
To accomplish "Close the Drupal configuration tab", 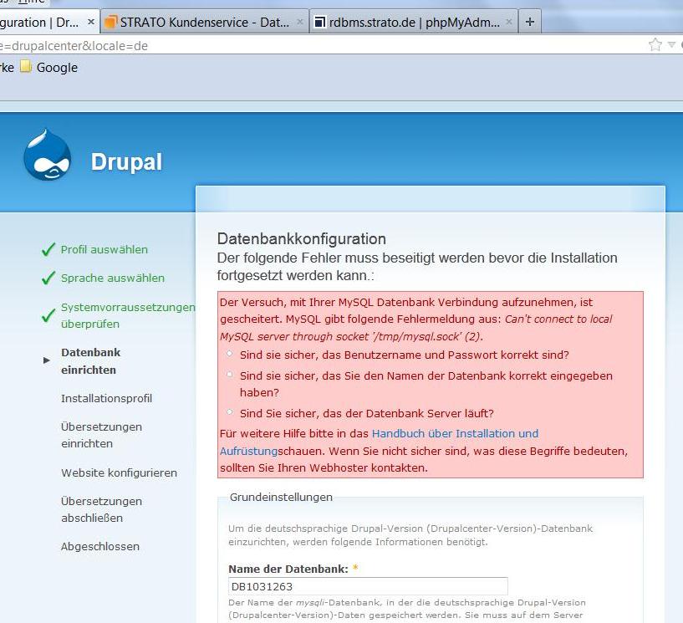I will click(x=91, y=23).
